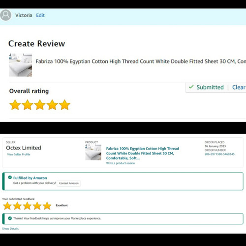Click the Fulfilled by Amazon heading

(30, 178)
